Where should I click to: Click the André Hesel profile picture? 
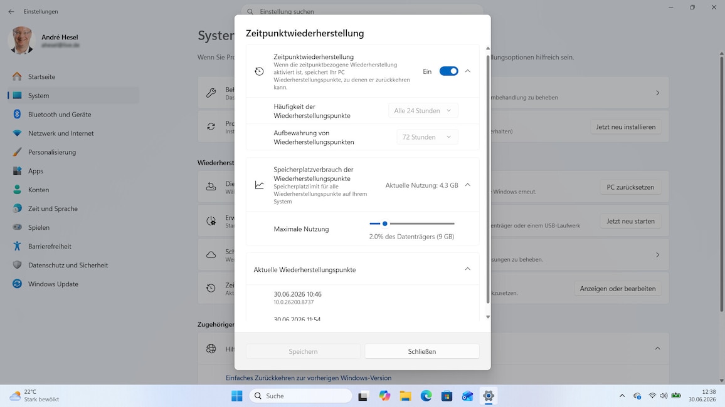click(21, 40)
